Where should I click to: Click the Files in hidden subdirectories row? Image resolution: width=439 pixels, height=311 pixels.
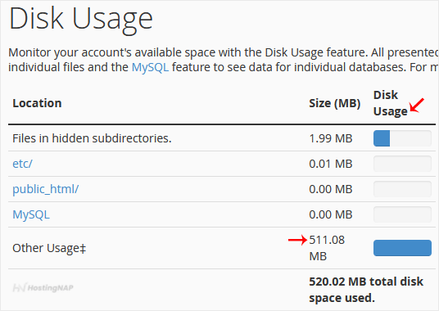(222, 138)
